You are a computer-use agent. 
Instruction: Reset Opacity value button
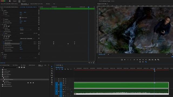tap(39, 28)
